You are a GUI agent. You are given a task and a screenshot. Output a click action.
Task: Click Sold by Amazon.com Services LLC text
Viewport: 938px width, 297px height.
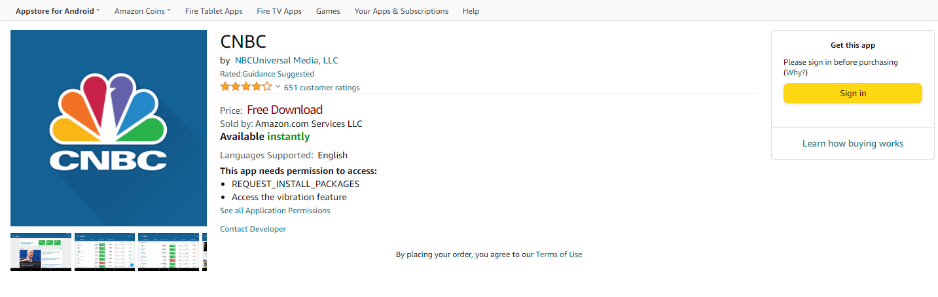291,124
